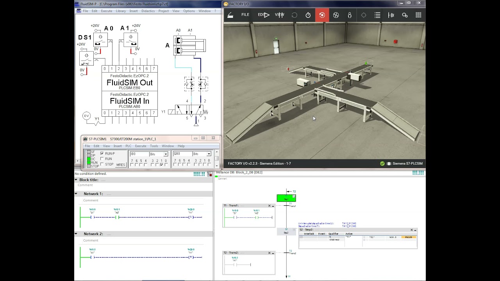Open the stopwatch time-scale icon in Factory I/O
Screen dimensions: 500x281
click(308, 15)
